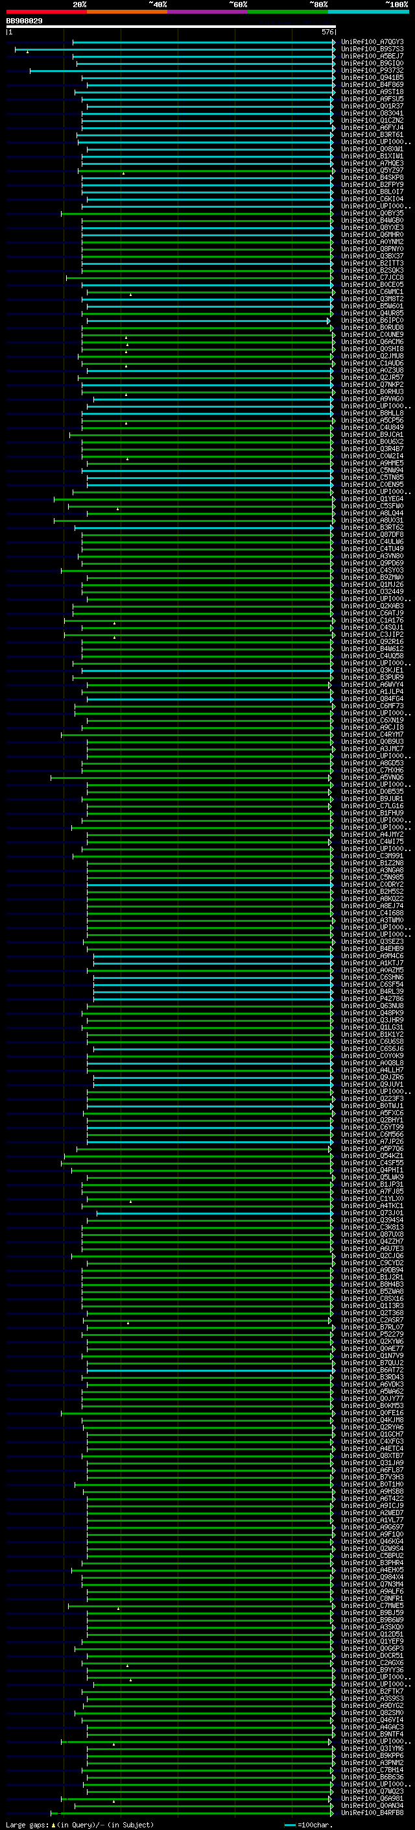Open hit UniRef100_Q941B5
415x1830 pixels.
(372, 77)
